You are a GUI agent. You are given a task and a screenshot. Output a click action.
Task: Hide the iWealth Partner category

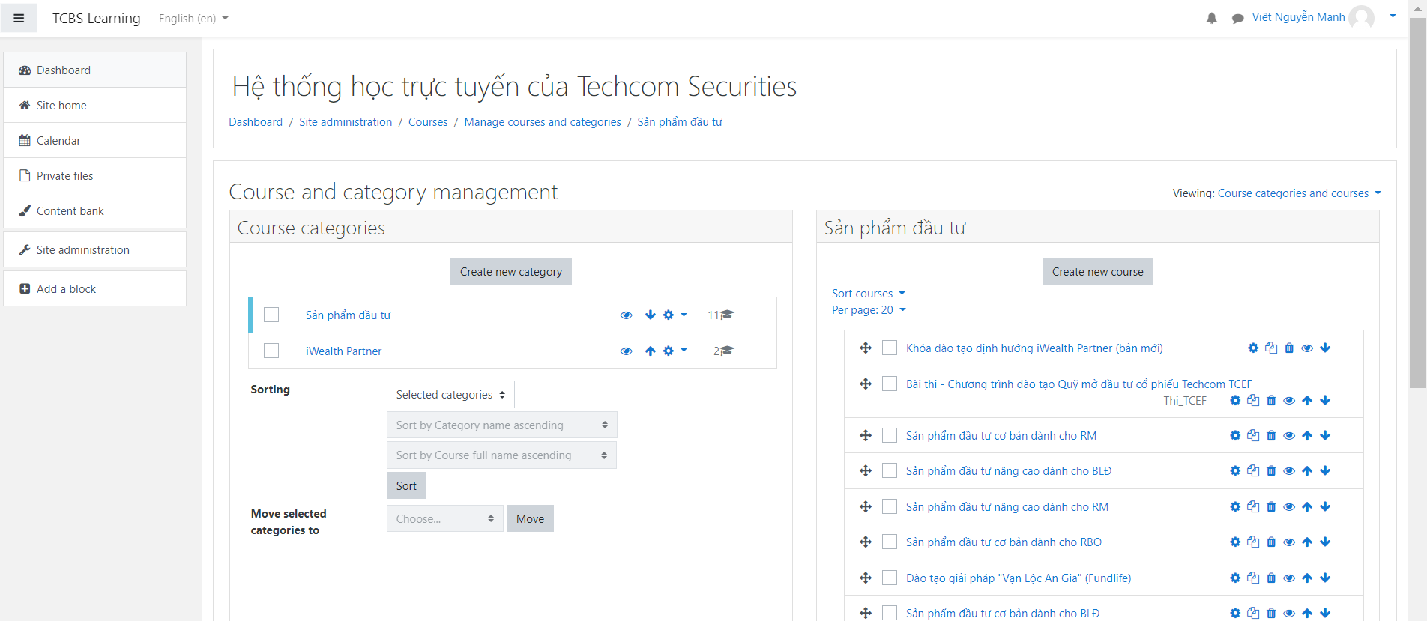[627, 351]
